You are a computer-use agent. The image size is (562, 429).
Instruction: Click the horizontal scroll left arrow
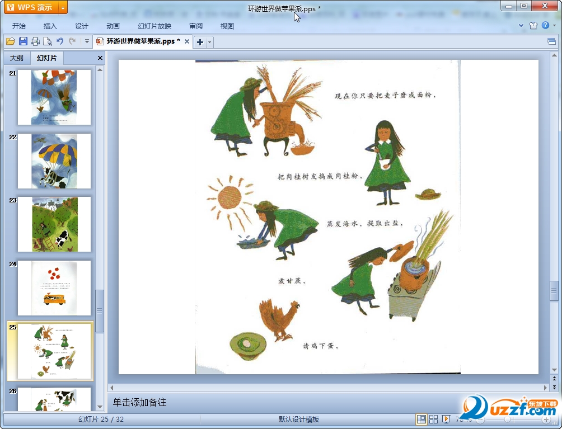coord(112,388)
